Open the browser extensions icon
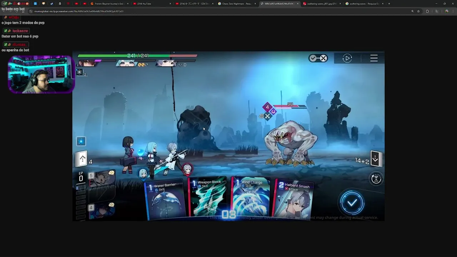 (427, 11)
